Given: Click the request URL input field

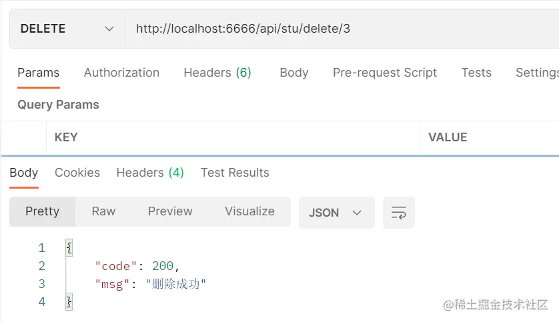Looking at the screenshot, I should pos(340,29).
